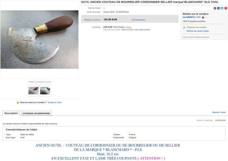Click Signaler l'objet link
This screenshot has width=228, height=161.
[219, 112]
